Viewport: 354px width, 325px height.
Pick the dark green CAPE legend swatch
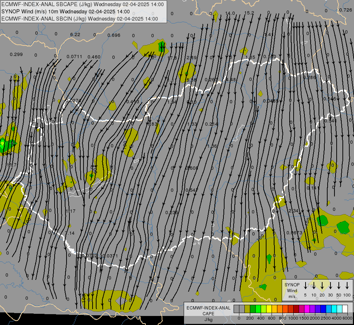tap(253, 309)
